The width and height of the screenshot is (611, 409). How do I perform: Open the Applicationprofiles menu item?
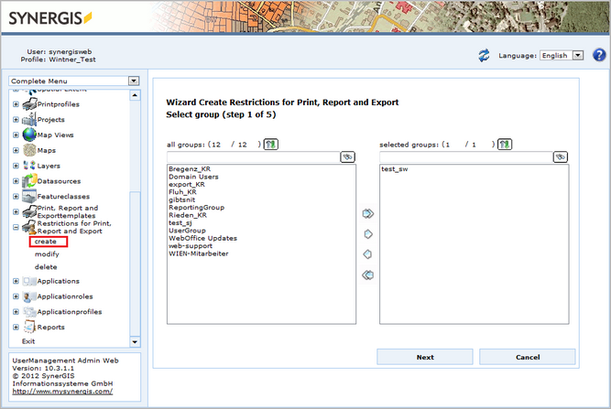[70, 312]
